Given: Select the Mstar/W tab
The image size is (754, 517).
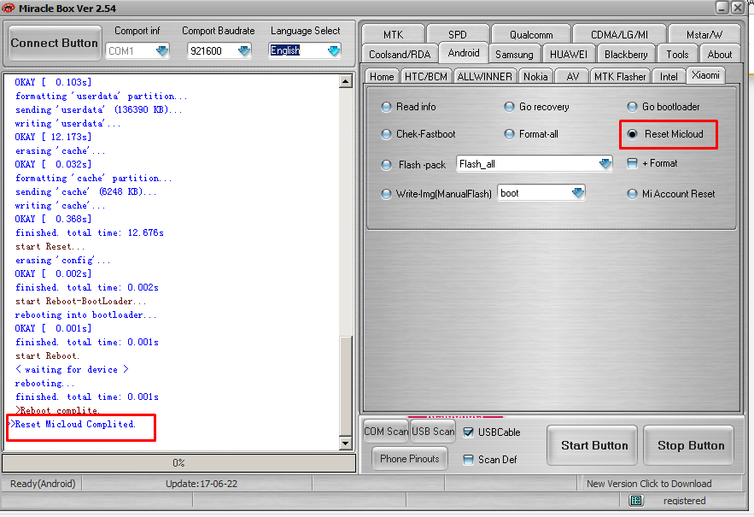Looking at the screenshot, I should pyautogui.click(x=704, y=35).
